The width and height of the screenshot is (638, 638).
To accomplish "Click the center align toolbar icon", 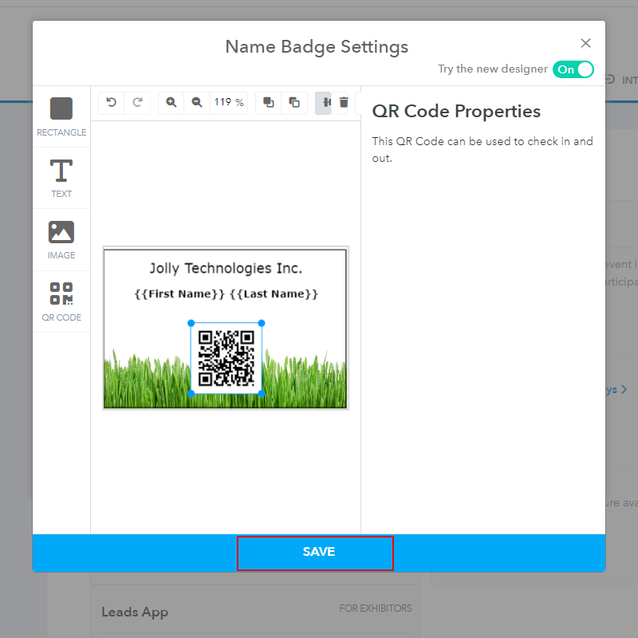I will 324,102.
